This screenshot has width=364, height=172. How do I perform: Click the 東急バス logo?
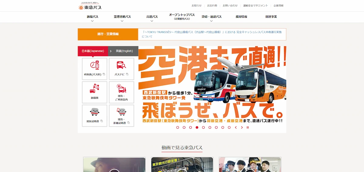pos(90,6)
